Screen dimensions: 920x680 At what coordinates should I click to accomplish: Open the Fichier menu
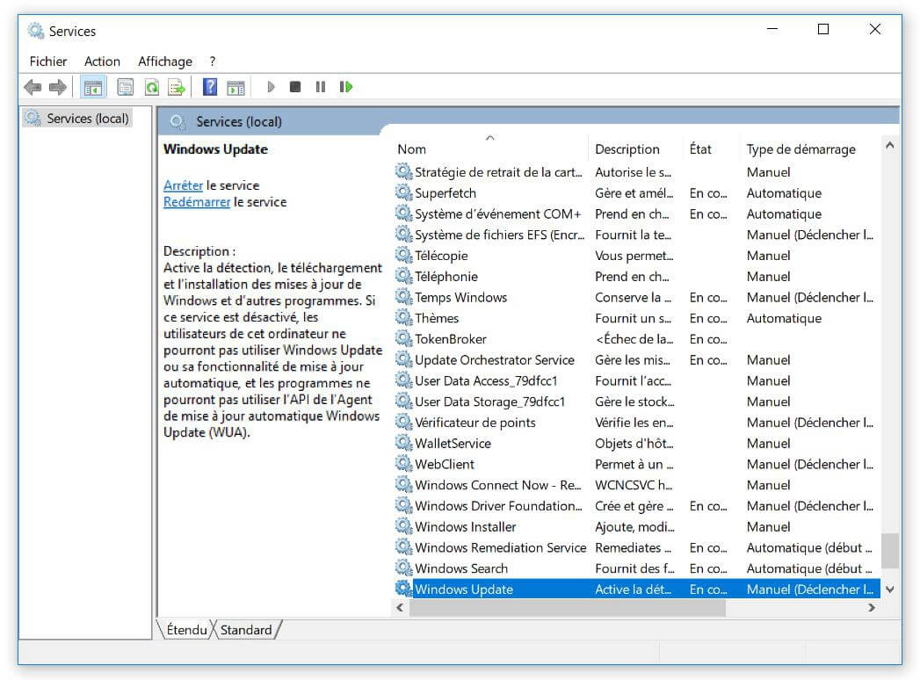[x=48, y=61]
